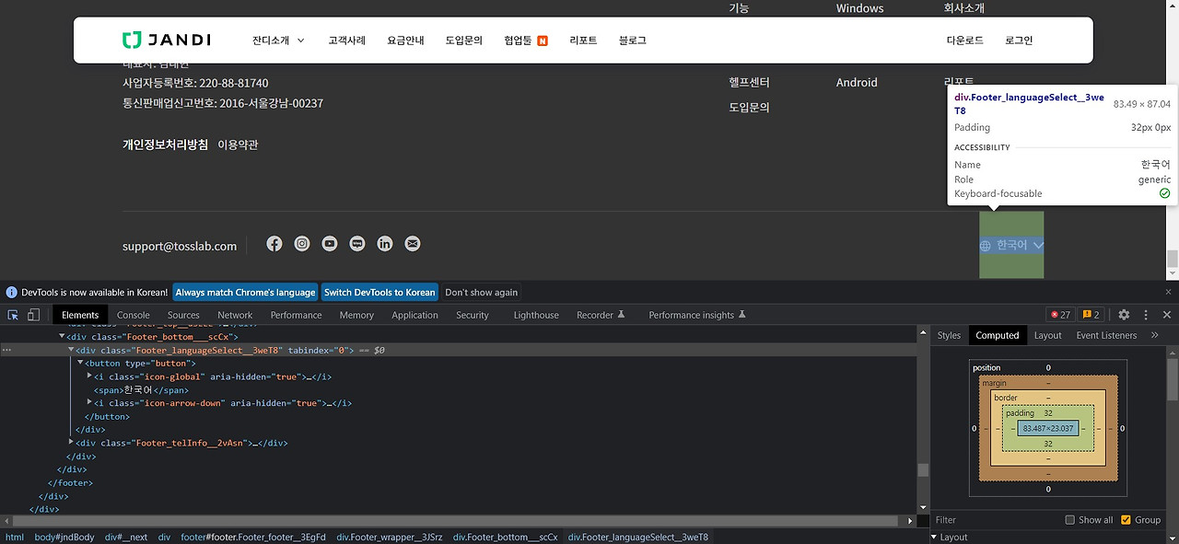
Task: Open the 개인정보처리방침 footer link
Action: pos(165,145)
